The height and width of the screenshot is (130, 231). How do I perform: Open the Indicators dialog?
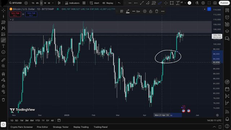tap(72, 3)
